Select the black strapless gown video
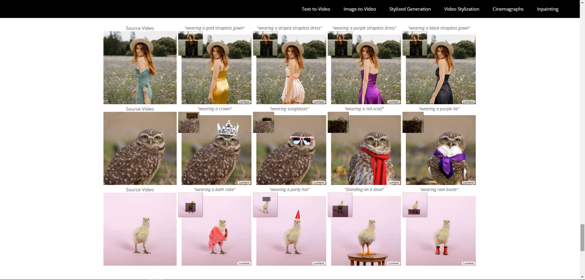 pyautogui.click(x=439, y=68)
